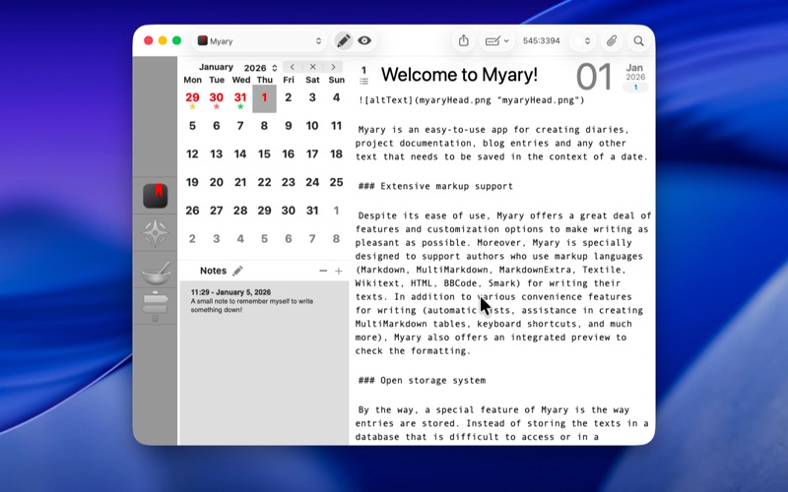This screenshot has height=492, width=788.
Task: Select black January 31 in the Sat column
Action: [x=312, y=211]
